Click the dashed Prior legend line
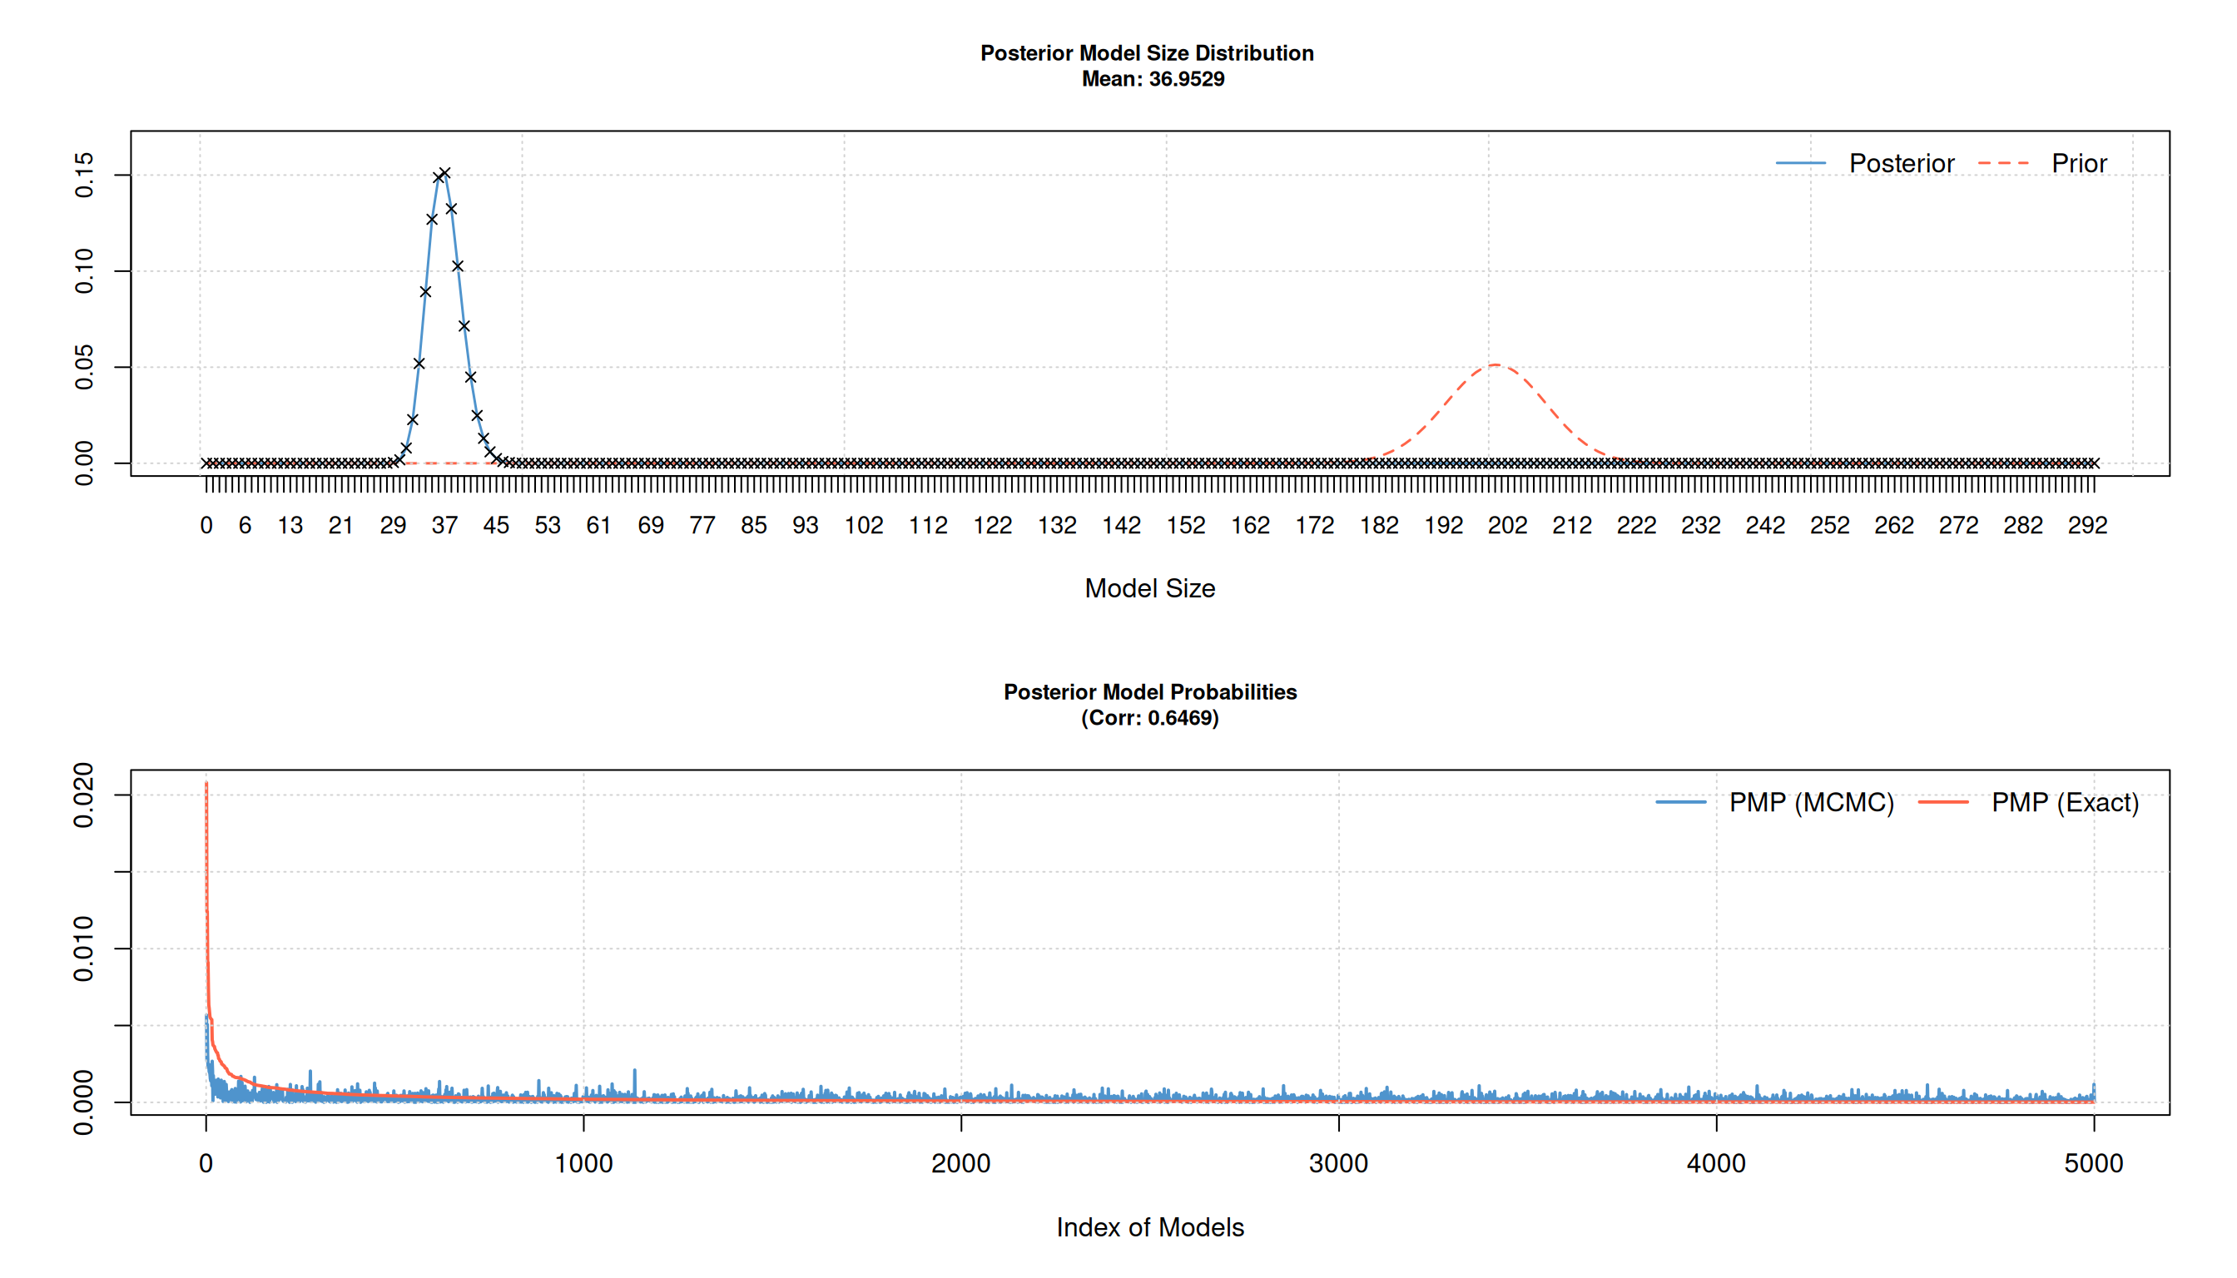The height and width of the screenshot is (1278, 2237). point(2003,163)
